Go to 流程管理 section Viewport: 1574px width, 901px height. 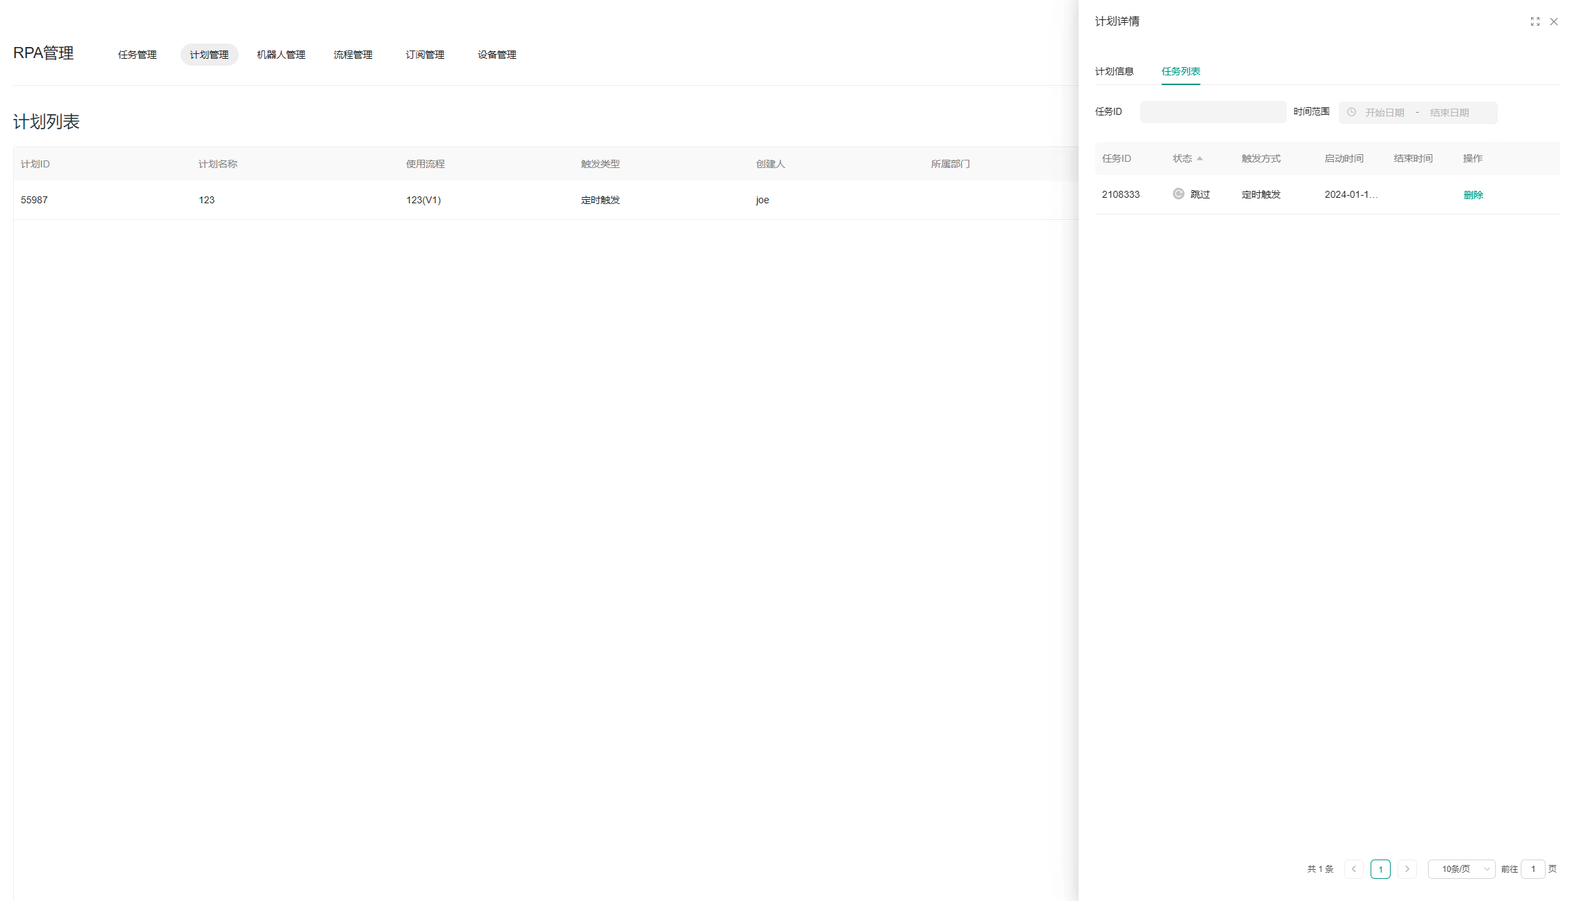353,55
